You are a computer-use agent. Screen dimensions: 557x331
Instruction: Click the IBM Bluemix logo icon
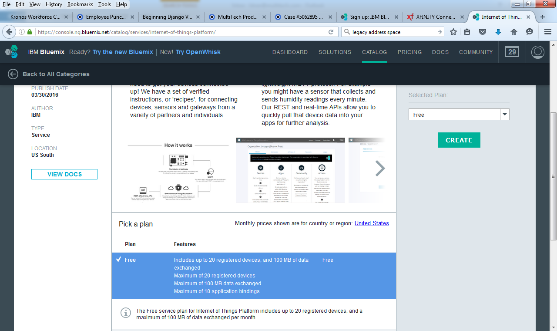pos(12,52)
